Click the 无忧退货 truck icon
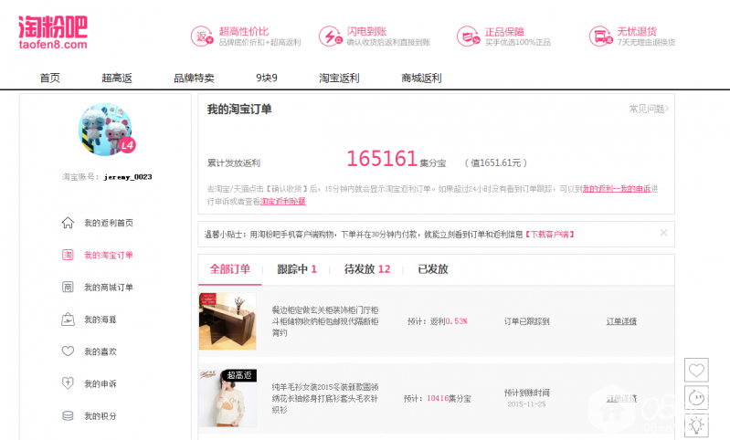The width and height of the screenshot is (730, 440). 600,37
